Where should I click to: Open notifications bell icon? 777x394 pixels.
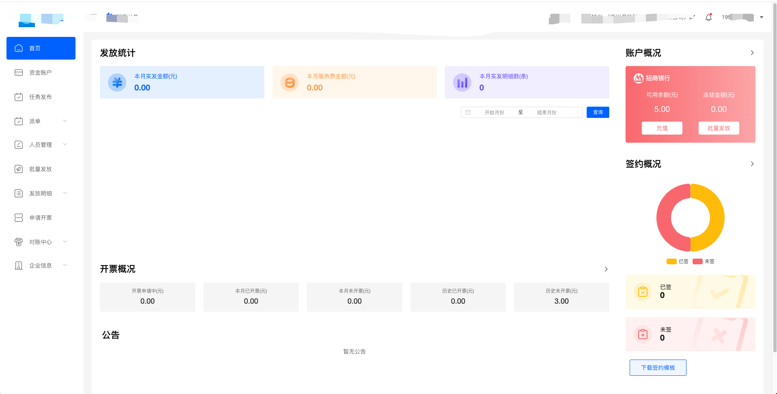pos(708,17)
